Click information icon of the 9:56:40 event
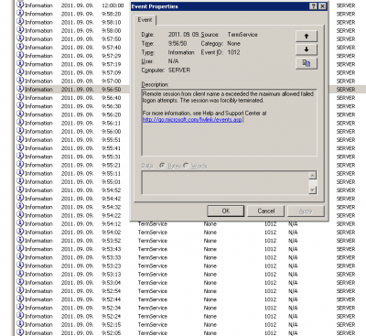 coord(20,97)
